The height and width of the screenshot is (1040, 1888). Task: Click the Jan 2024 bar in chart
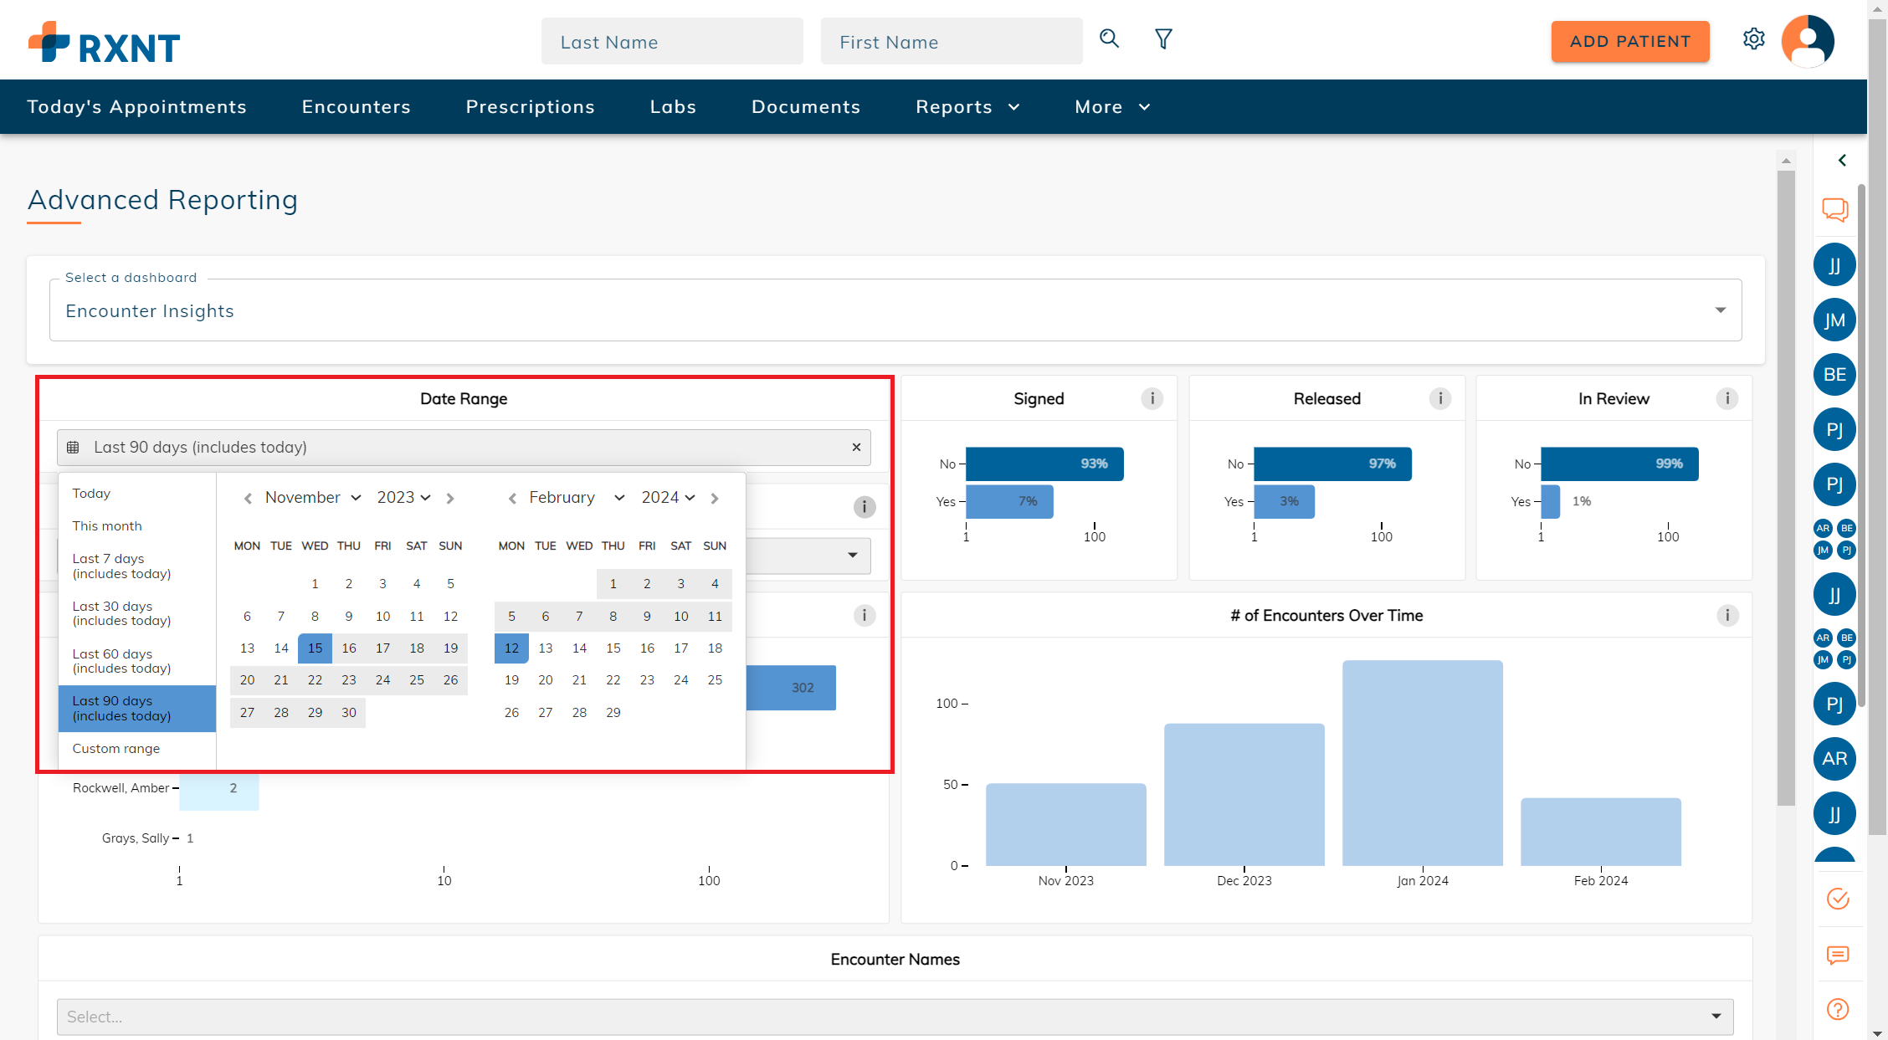point(1422,762)
